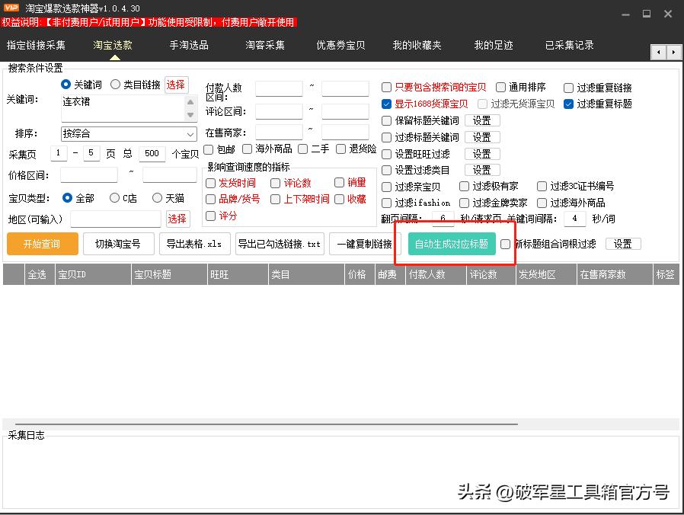Click 设置 next to 保留标题关键词
The image size is (684, 515).
[x=481, y=120]
